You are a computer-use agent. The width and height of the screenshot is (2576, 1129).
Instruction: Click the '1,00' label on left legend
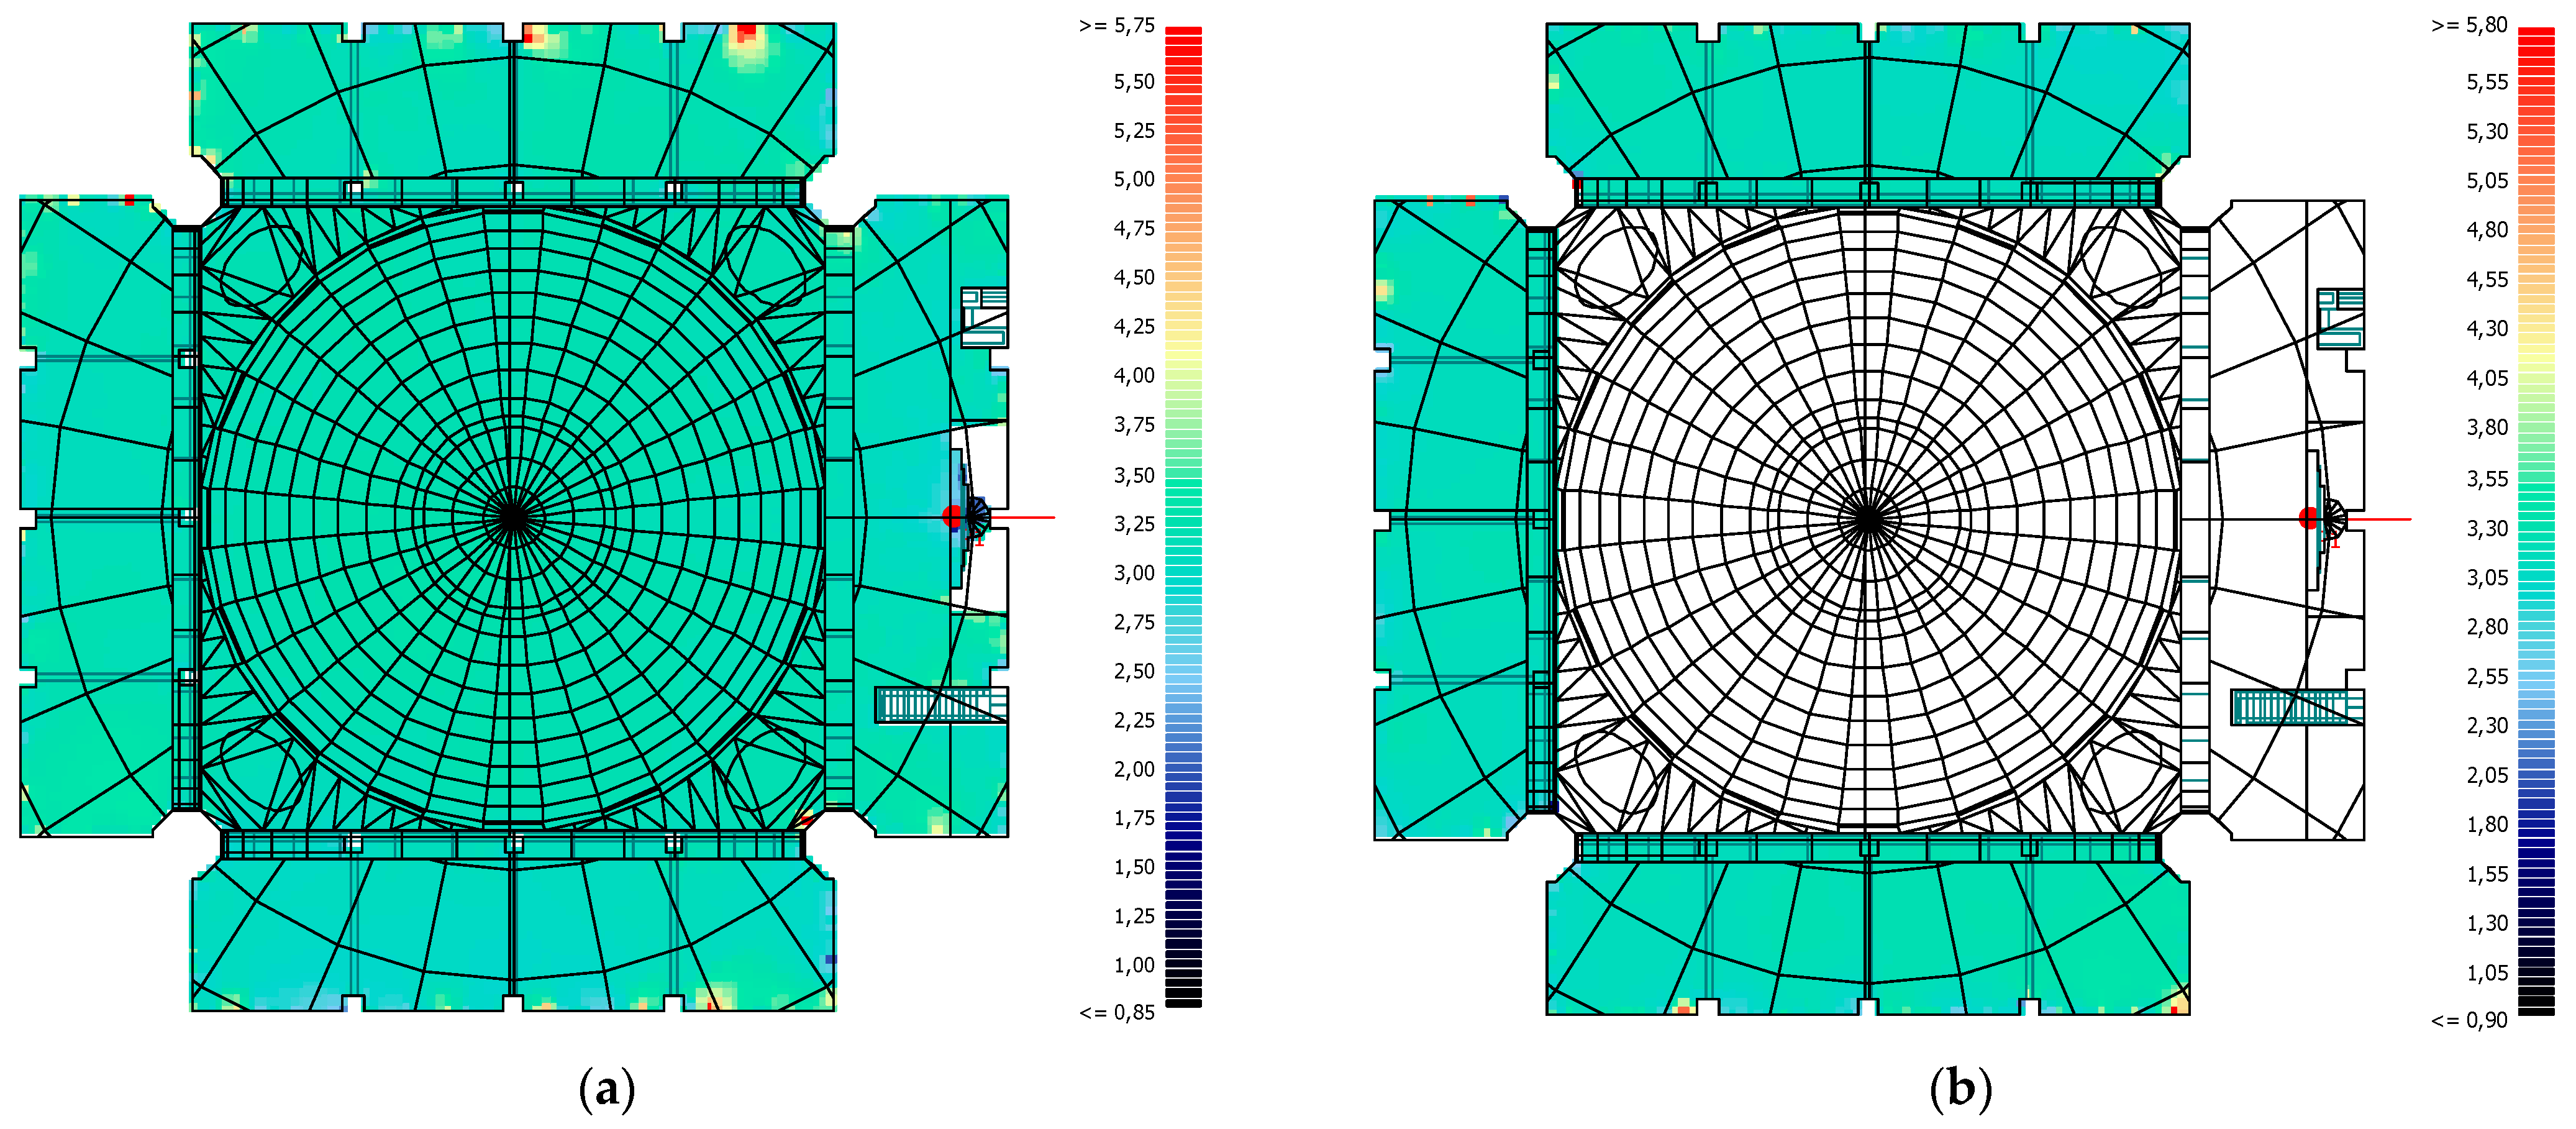coord(1134,965)
